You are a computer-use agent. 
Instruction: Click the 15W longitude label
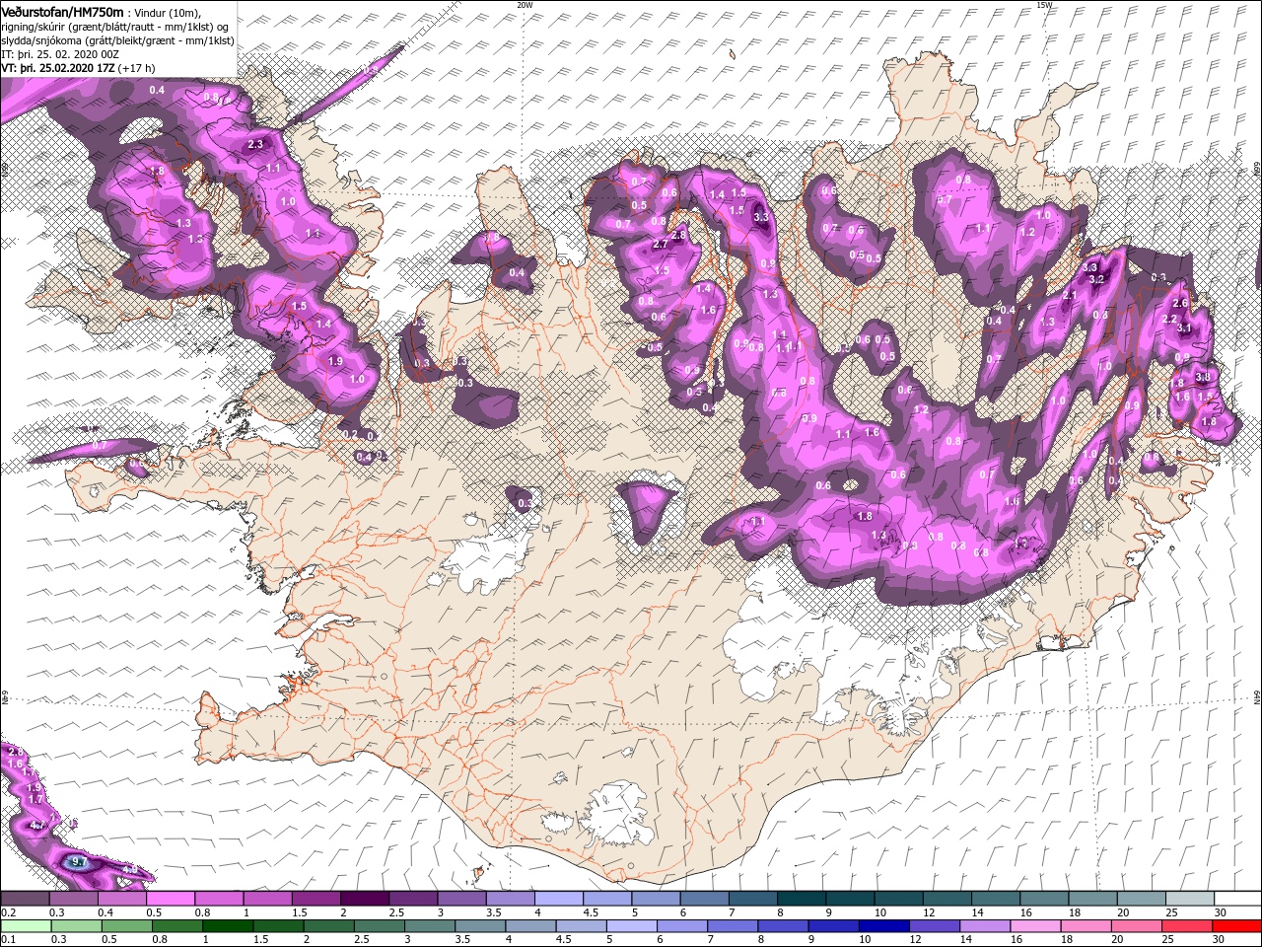1044,5
